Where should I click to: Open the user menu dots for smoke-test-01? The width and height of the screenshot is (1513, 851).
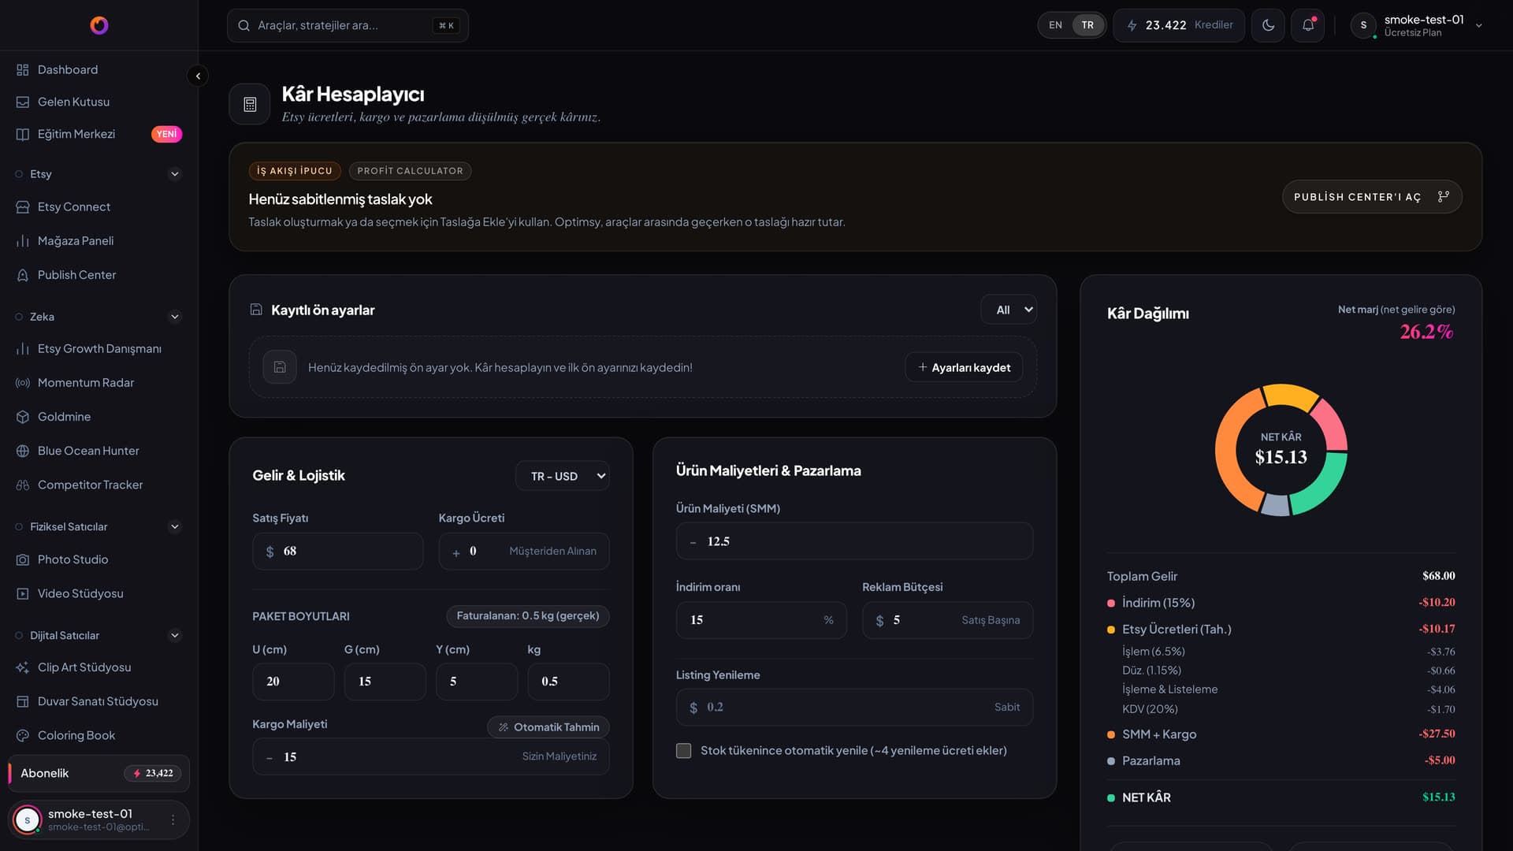pyautogui.click(x=173, y=820)
